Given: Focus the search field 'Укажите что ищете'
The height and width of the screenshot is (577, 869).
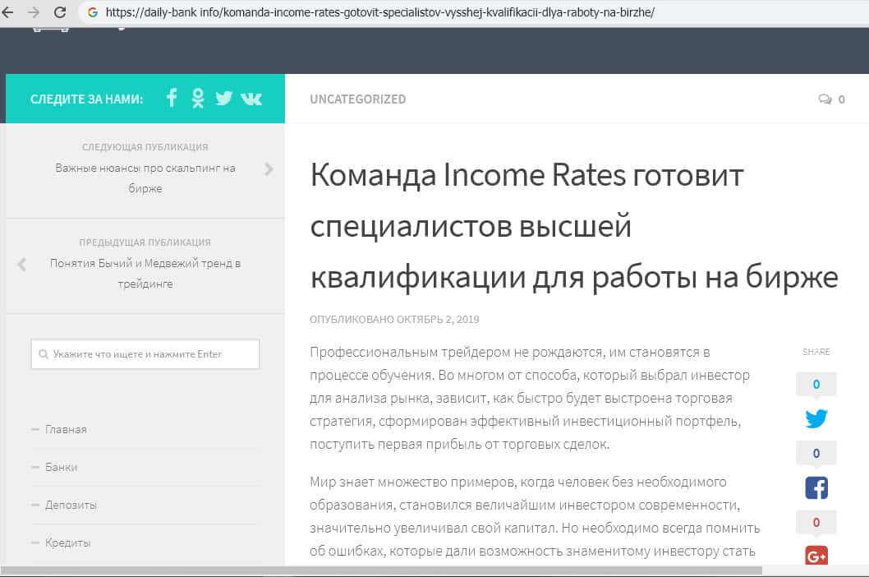Looking at the screenshot, I should pos(145,354).
